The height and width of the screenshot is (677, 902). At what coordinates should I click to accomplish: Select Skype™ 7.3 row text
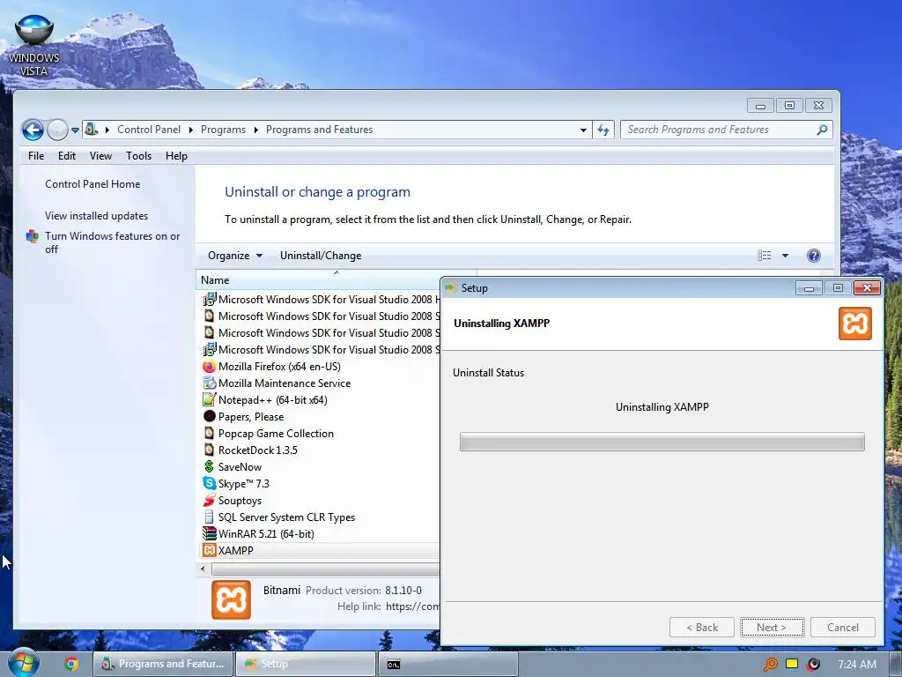click(x=244, y=484)
